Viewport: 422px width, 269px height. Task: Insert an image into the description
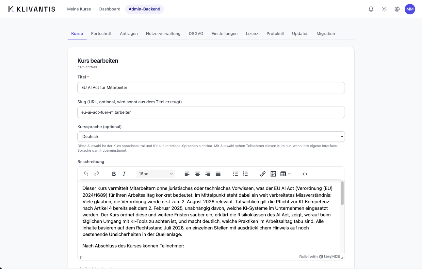pos(273,174)
